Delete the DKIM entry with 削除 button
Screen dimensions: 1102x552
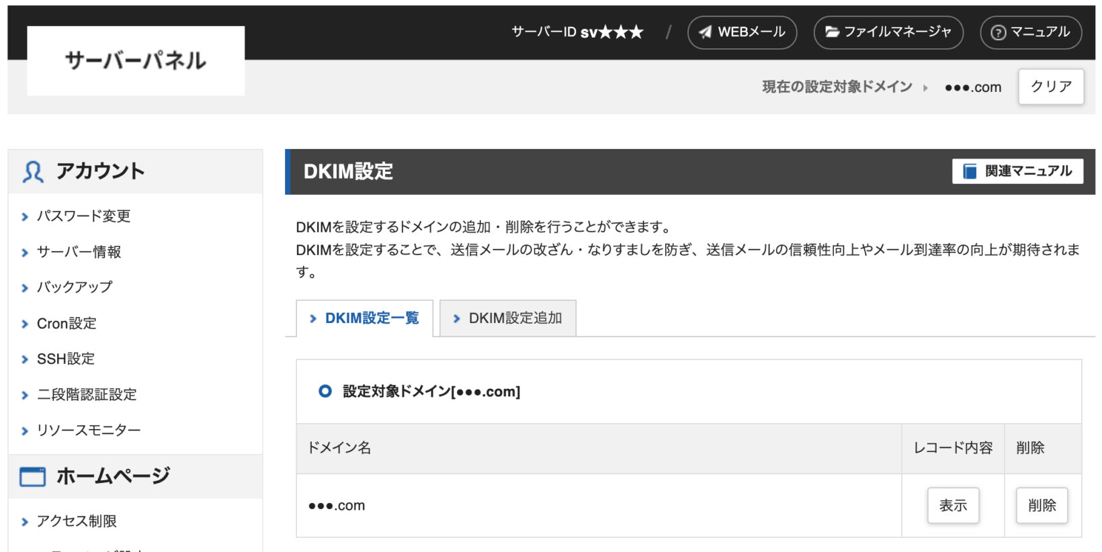[1042, 506]
